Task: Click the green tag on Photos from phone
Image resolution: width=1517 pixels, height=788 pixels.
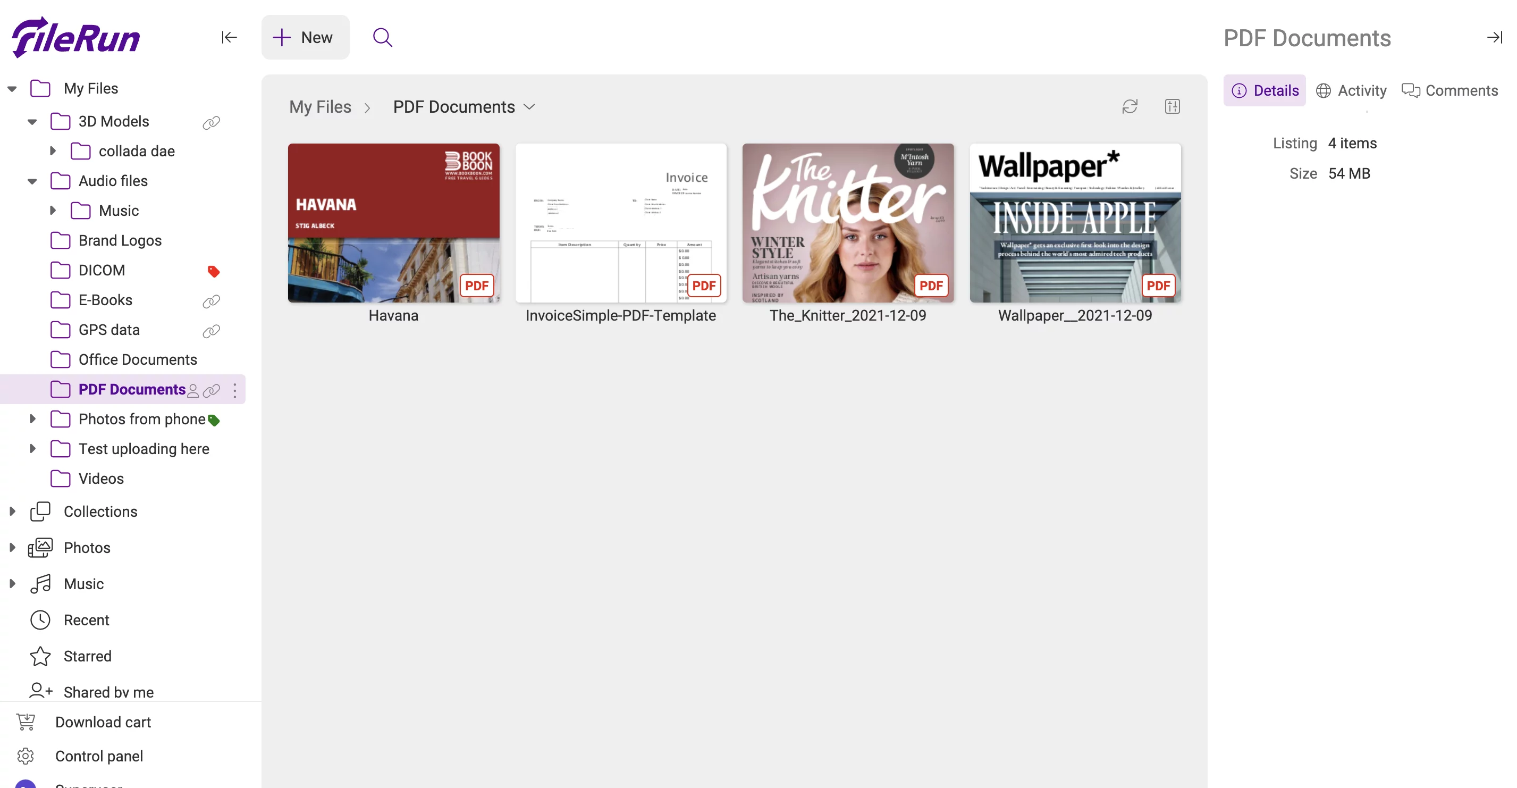Action: tap(214, 420)
